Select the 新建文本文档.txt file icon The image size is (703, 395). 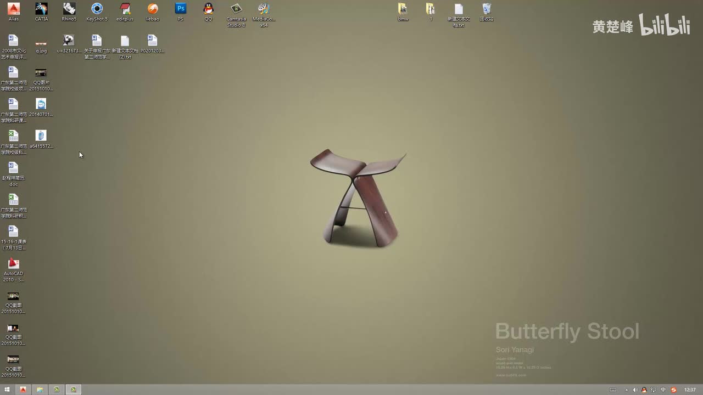(x=459, y=15)
